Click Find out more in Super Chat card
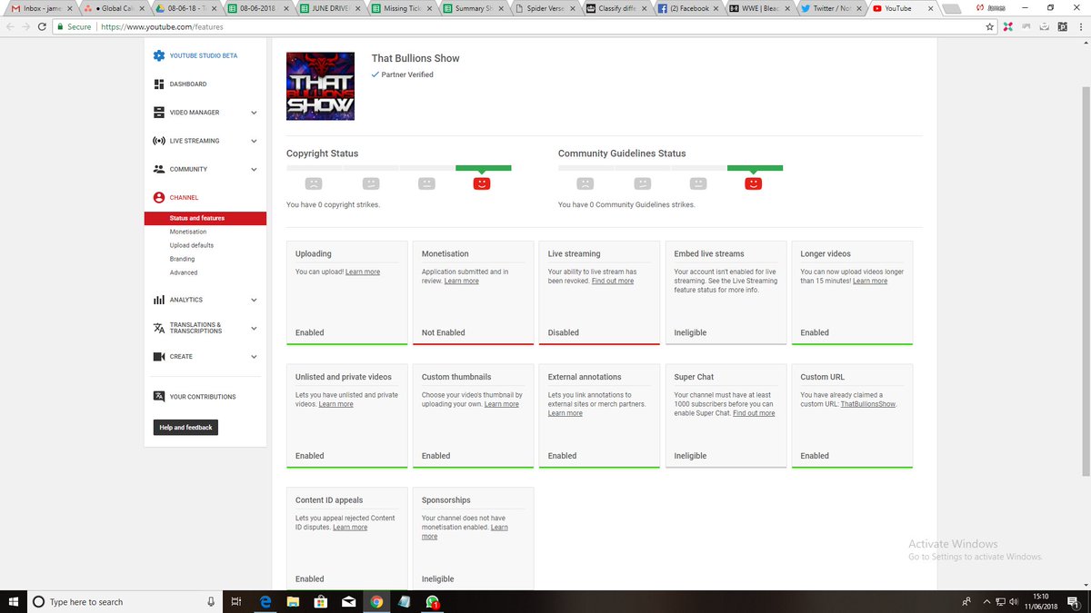 (x=754, y=413)
